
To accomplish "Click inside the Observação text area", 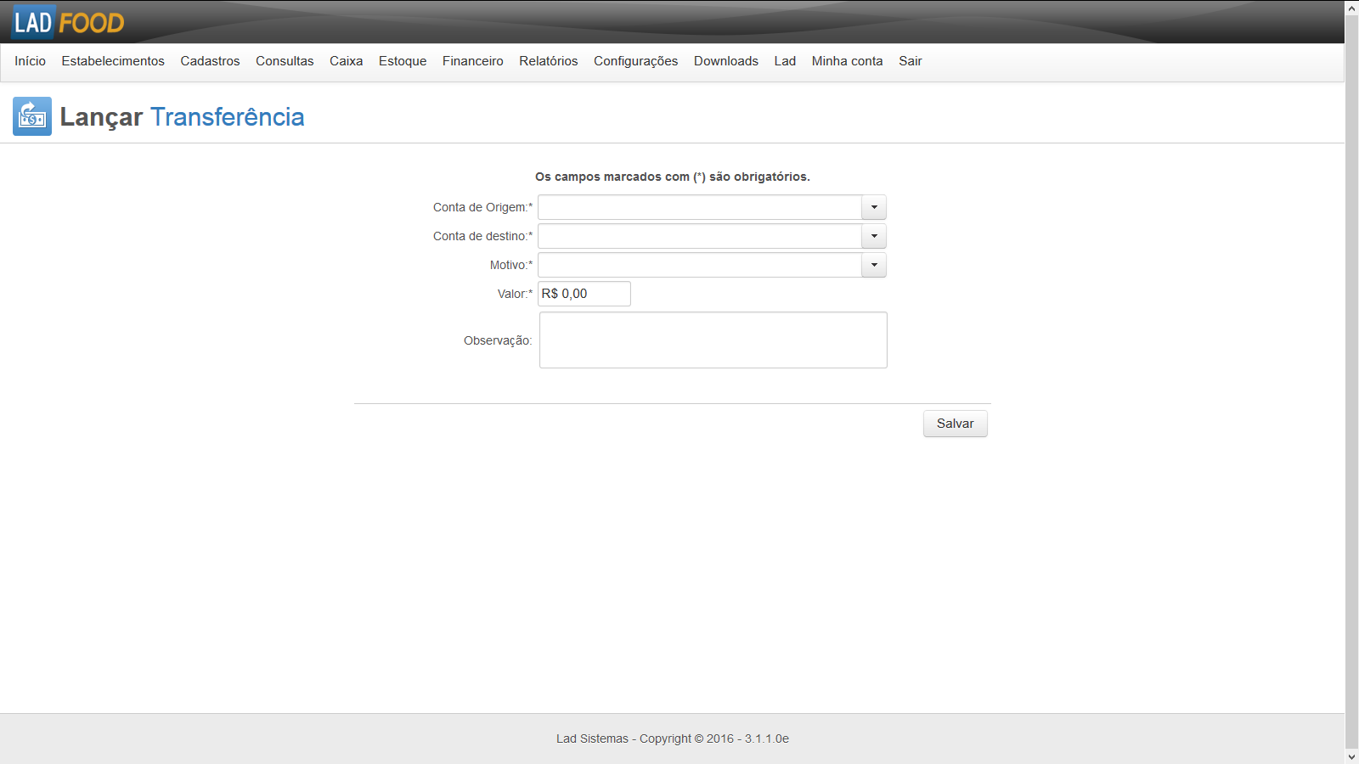I will pos(713,340).
